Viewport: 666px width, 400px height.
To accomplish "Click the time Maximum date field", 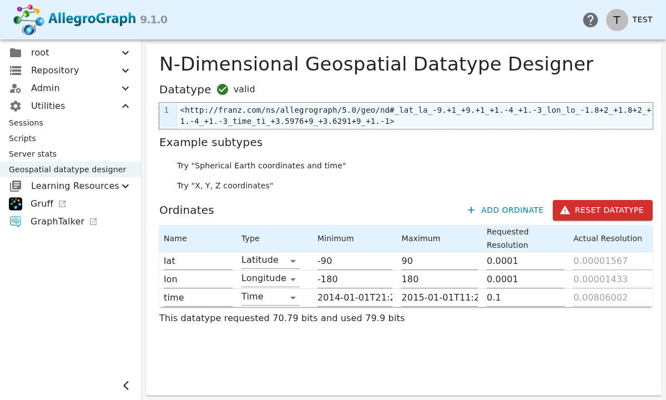I will 440,298.
